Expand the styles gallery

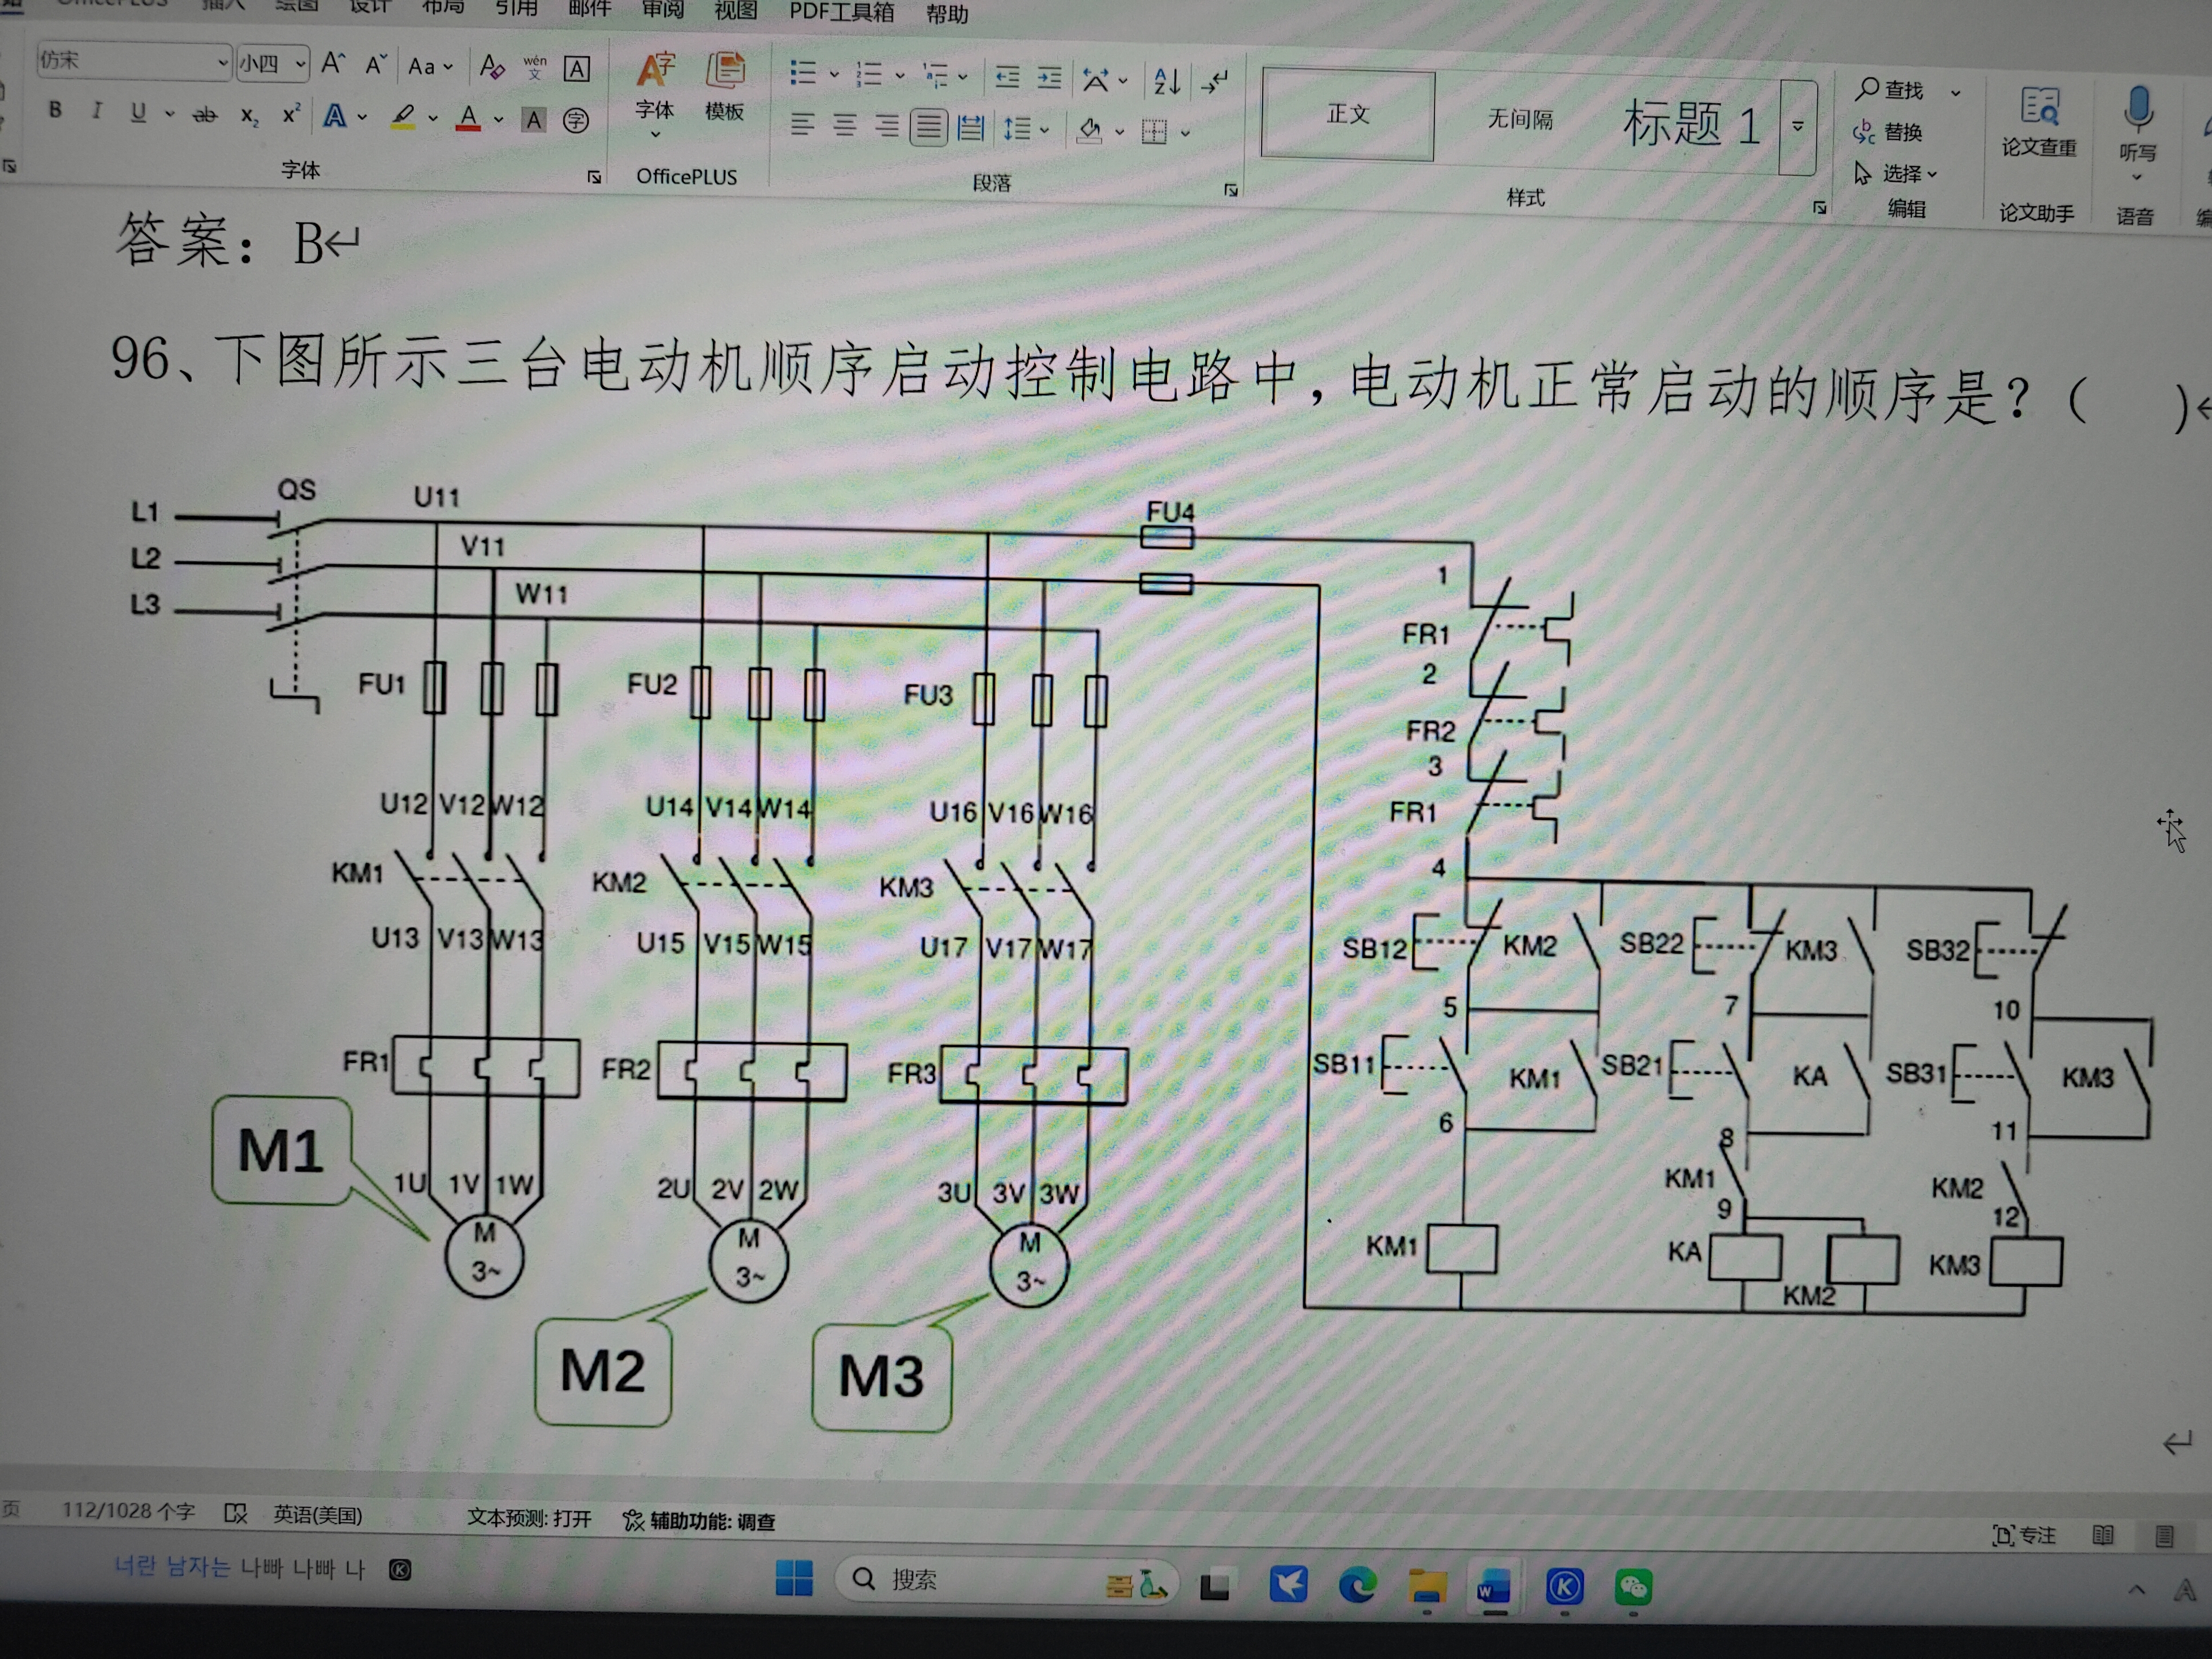tap(1797, 127)
